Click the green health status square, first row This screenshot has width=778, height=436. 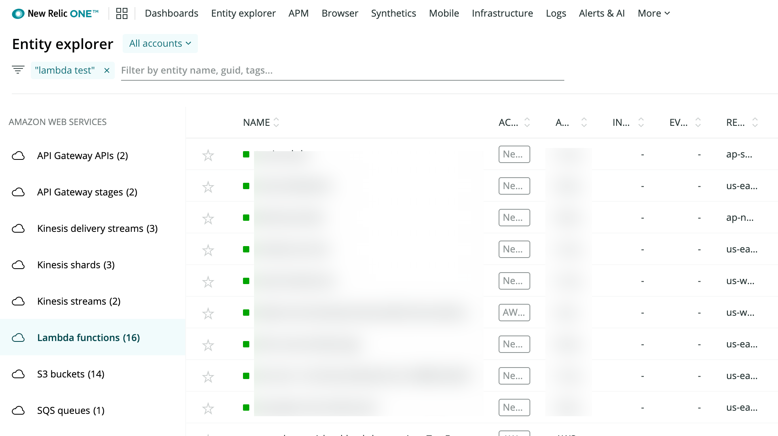coord(246,154)
